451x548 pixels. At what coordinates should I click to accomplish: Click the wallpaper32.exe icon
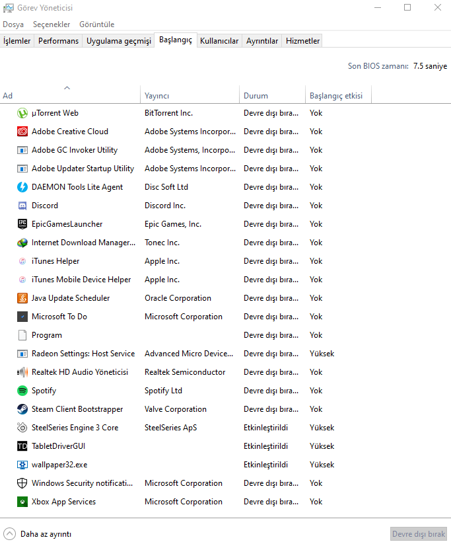tap(22, 465)
